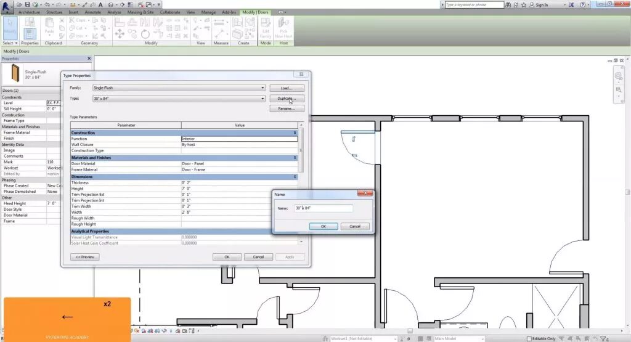Screen dimensions: 631x342
Task: Click the Sign In text link
Action: [x=542, y=5]
